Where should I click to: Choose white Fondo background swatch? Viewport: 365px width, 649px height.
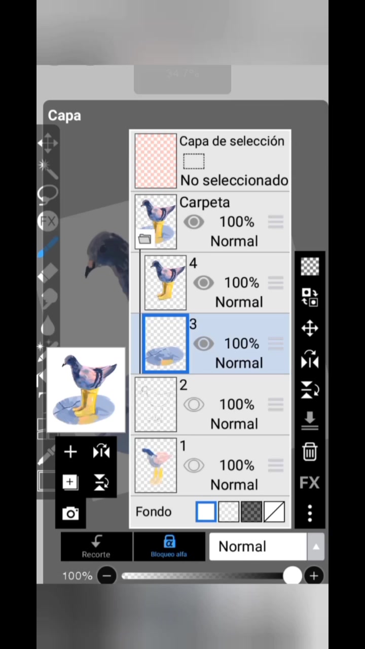point(206,512)
